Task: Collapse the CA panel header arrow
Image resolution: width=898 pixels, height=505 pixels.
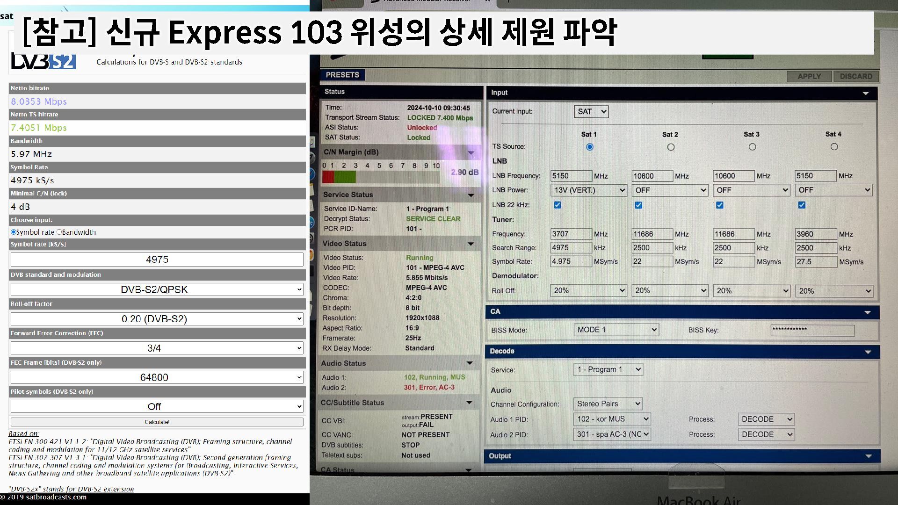Action: pos(868,312)
